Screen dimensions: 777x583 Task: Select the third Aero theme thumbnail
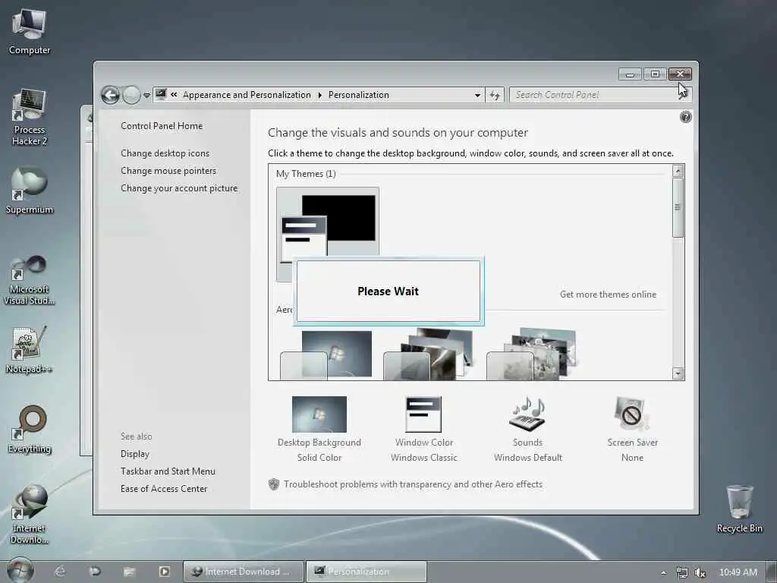pyautogui.click(x=531, y=354)
